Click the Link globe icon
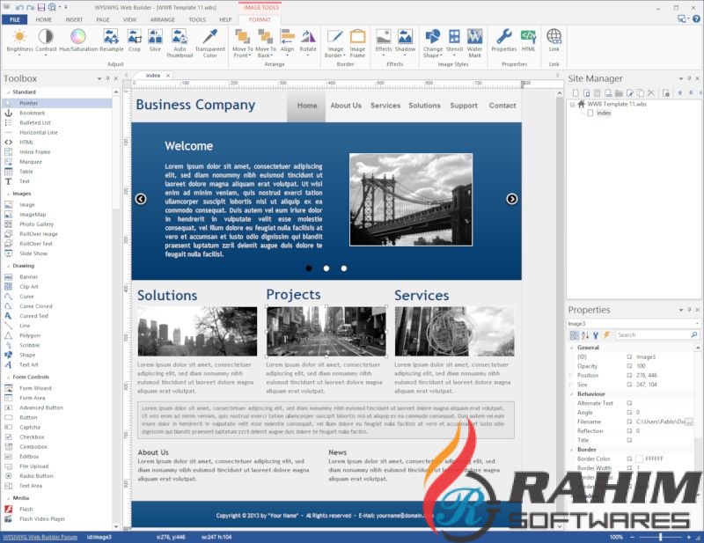Image resolution: width=704 pixels, height=543 pixels. pos(554,36)
